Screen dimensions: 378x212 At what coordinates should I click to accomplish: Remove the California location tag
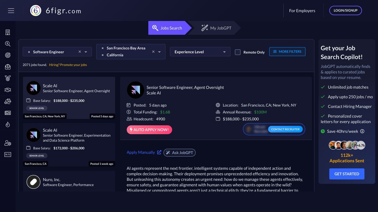[103, 55]
